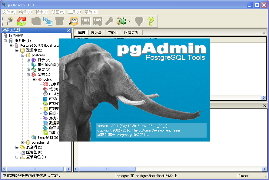Image resolution: width=269 pixels, height=180 pixels.
Task: Expand the purasbar_zh database branch
Action: point(22,143)
